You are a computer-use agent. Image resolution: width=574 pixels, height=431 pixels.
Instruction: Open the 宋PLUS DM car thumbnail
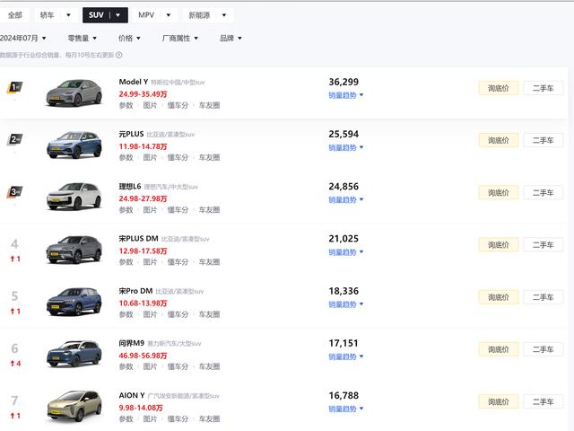tap(74, 250)
